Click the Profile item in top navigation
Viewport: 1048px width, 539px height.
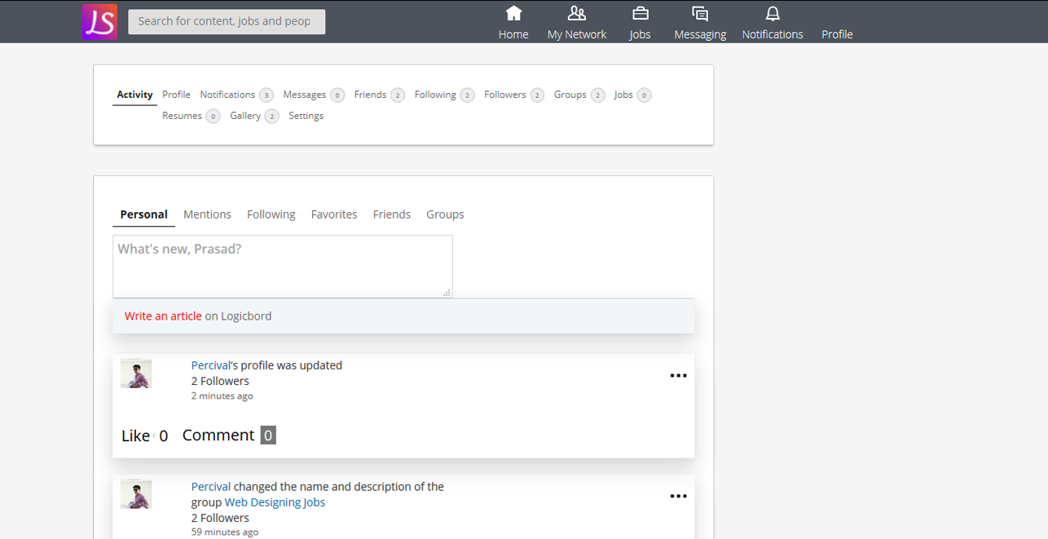837,34
